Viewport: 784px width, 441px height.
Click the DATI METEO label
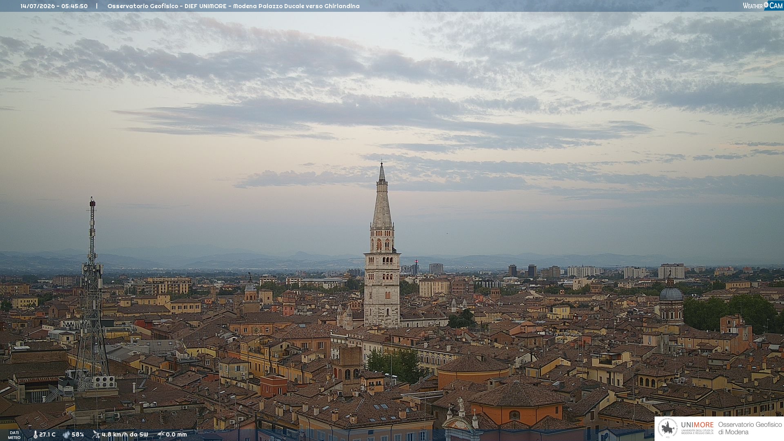(x=14, y=435)
